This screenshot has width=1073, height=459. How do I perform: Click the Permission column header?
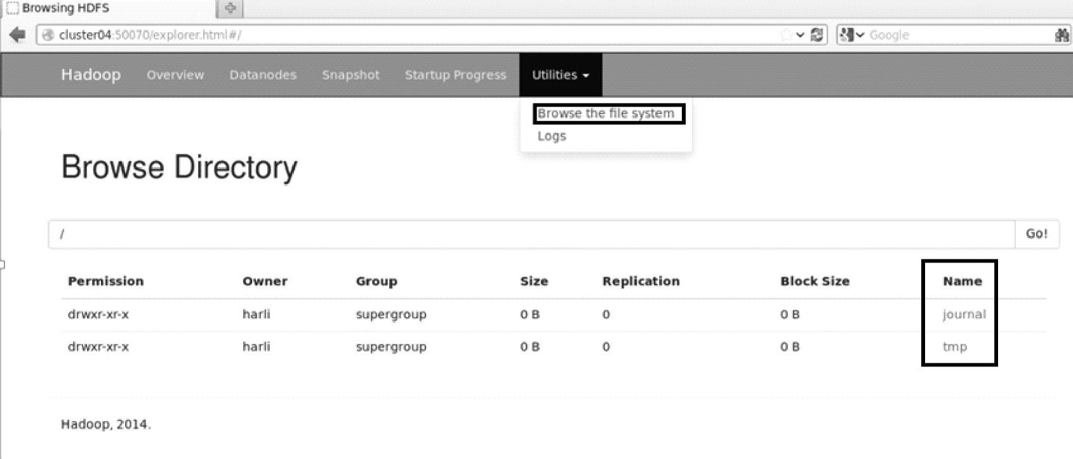[x=106, y=281]
